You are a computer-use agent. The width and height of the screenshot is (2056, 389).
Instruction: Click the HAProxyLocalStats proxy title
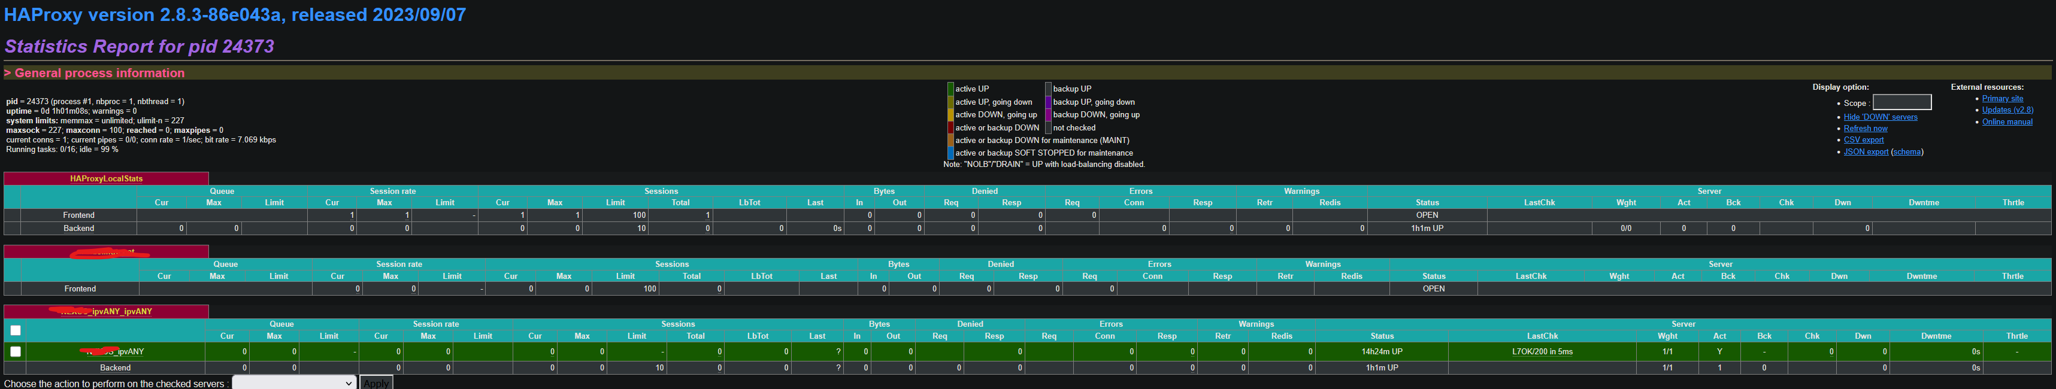[x=106, y=178]
